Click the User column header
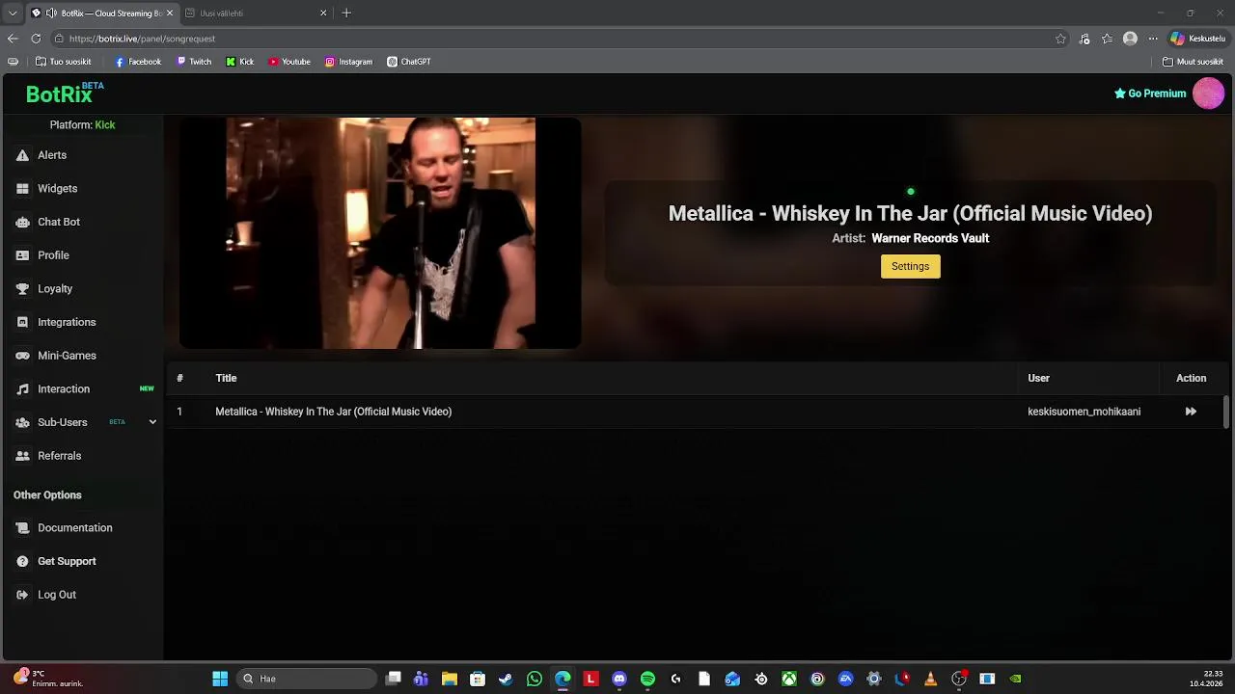This screenshot has width=1235, height=694. [x=1038, y=378]
